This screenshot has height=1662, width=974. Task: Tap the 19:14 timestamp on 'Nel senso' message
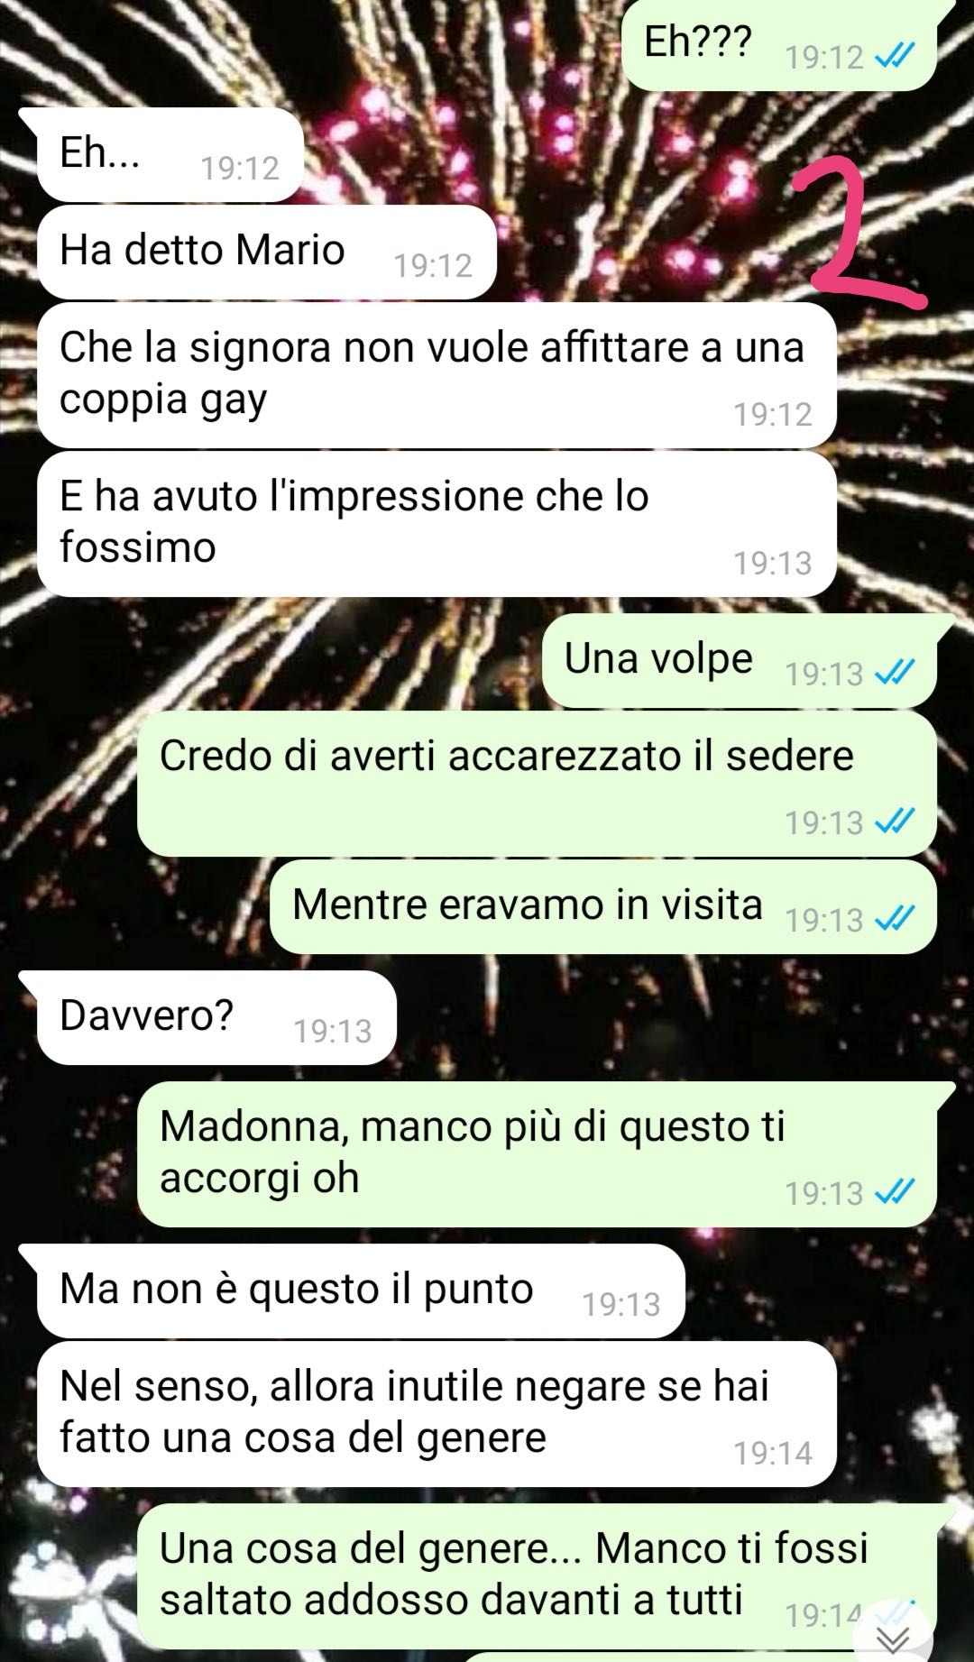(773, 1453)
